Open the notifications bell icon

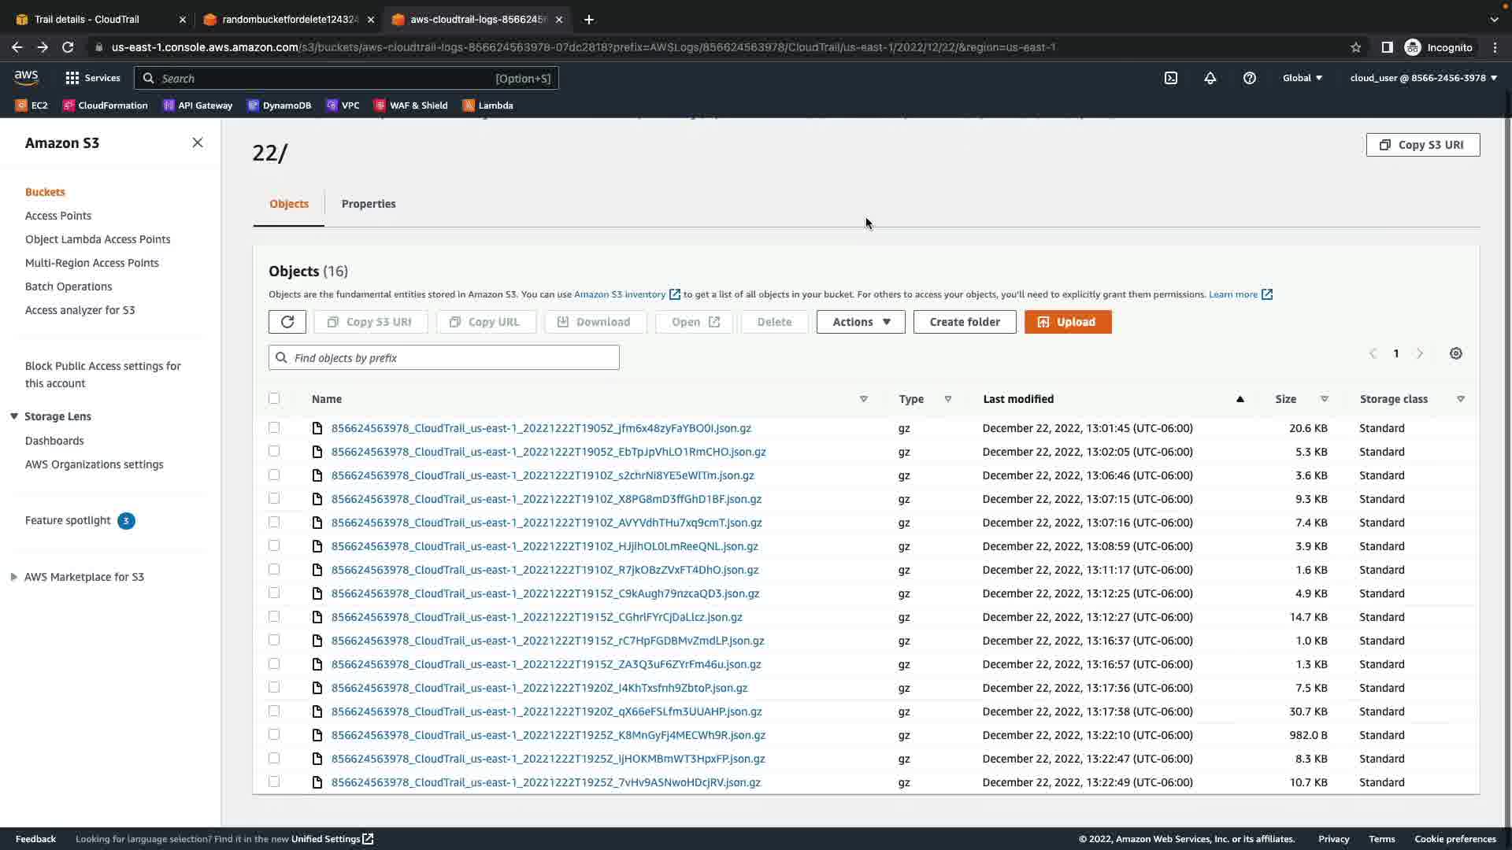(x=1210, y=78)
